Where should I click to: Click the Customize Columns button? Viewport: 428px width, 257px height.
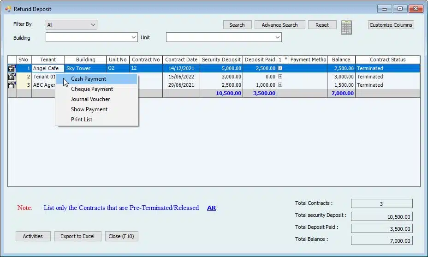pyautogui.click(x=391, y=25)
